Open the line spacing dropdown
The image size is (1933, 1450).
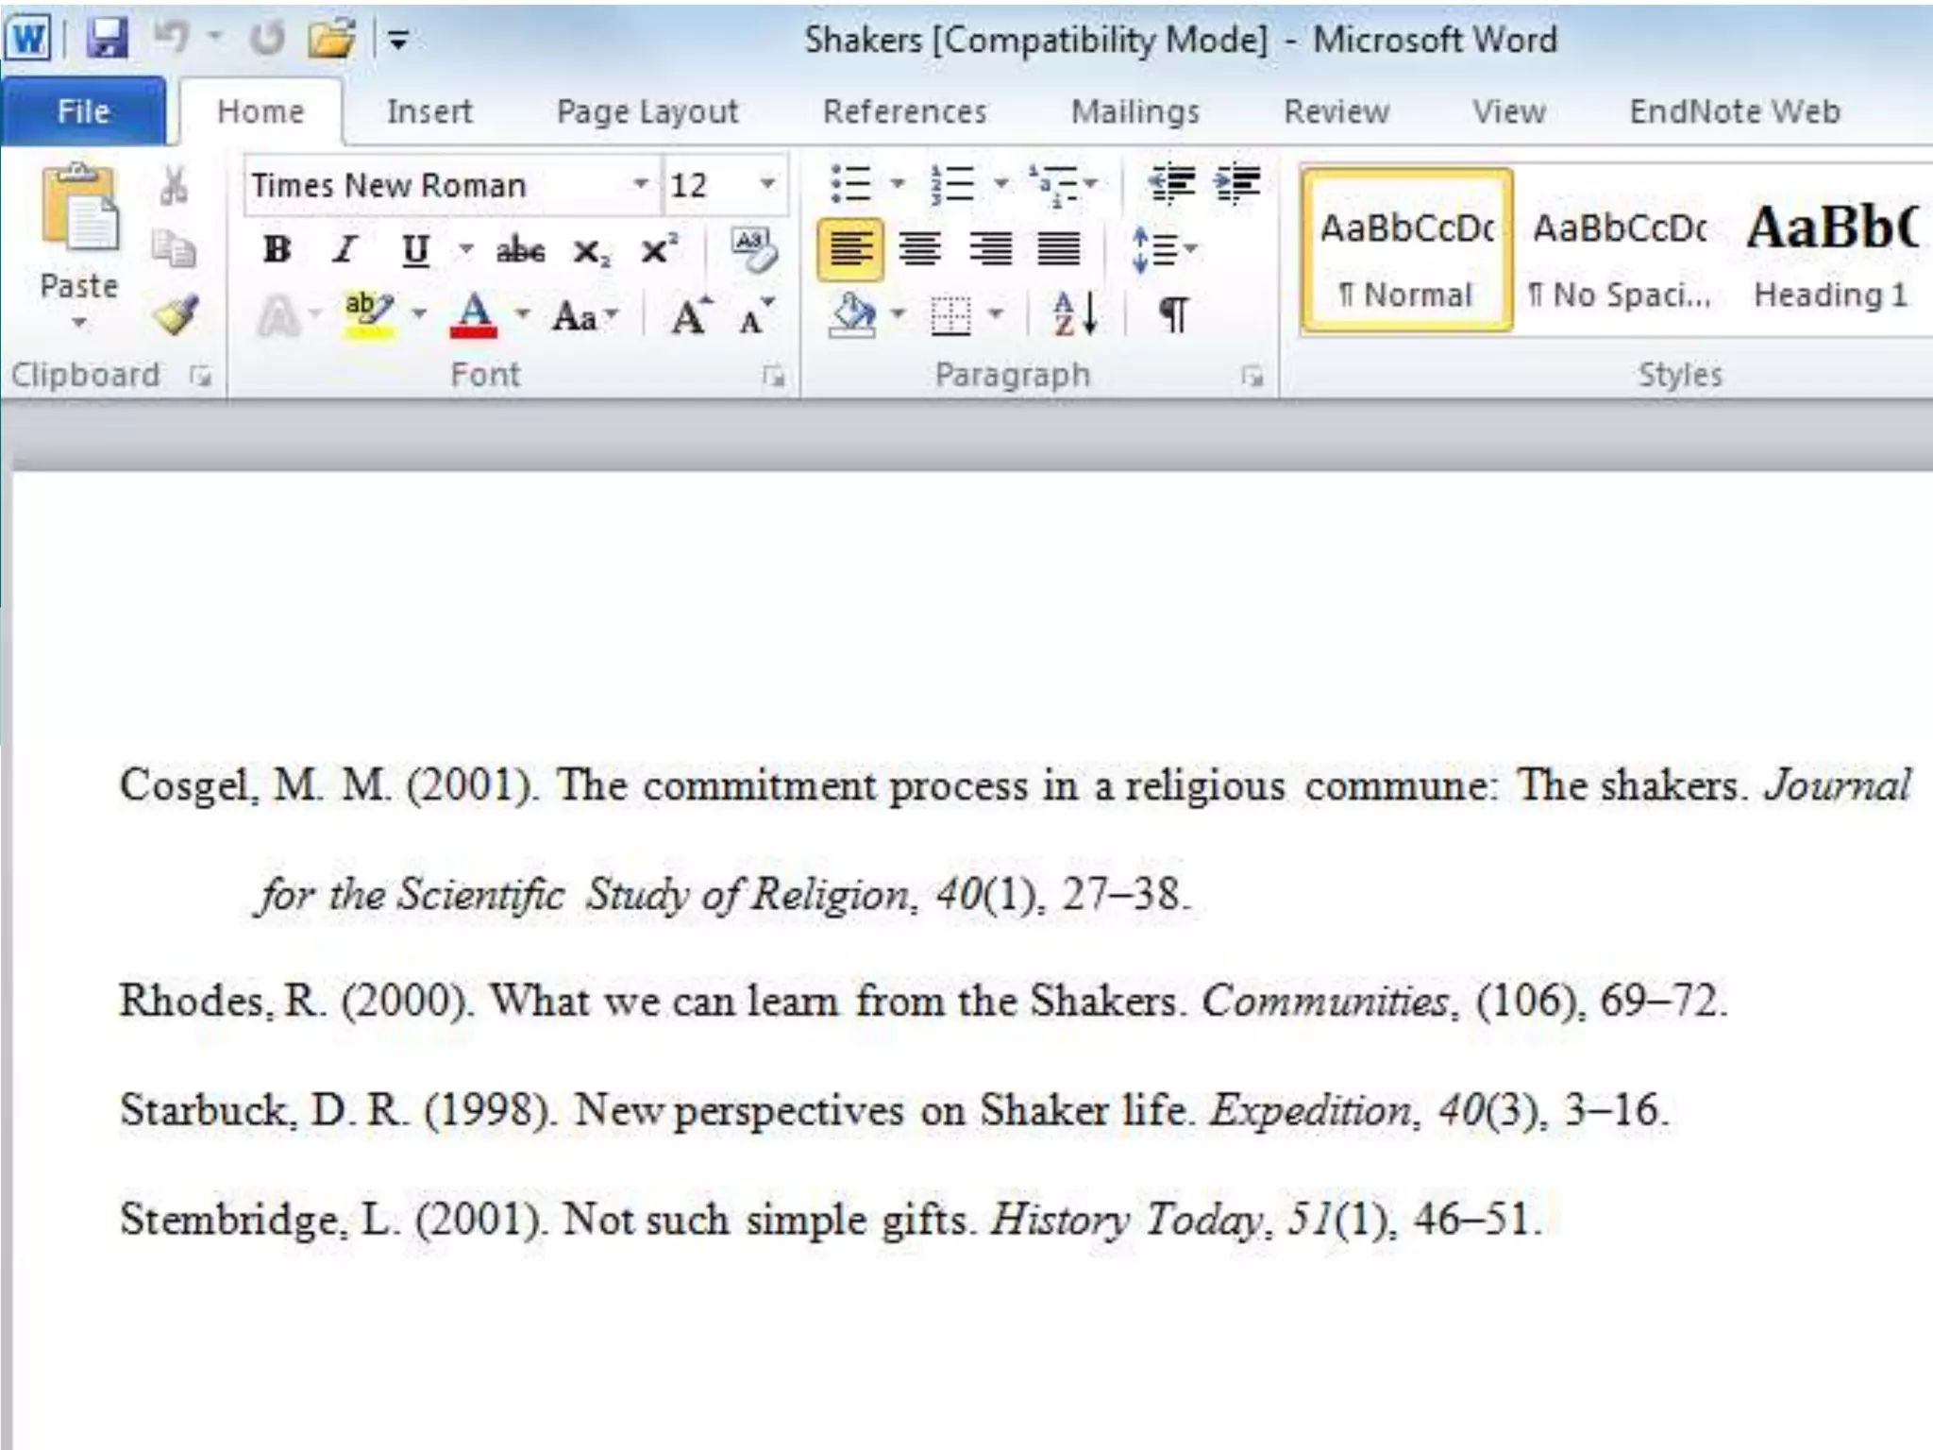click(x=1165, y=251)
